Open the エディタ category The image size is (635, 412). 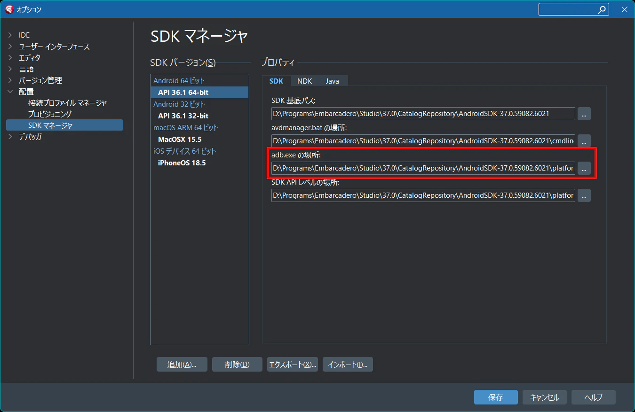[29, 58]
